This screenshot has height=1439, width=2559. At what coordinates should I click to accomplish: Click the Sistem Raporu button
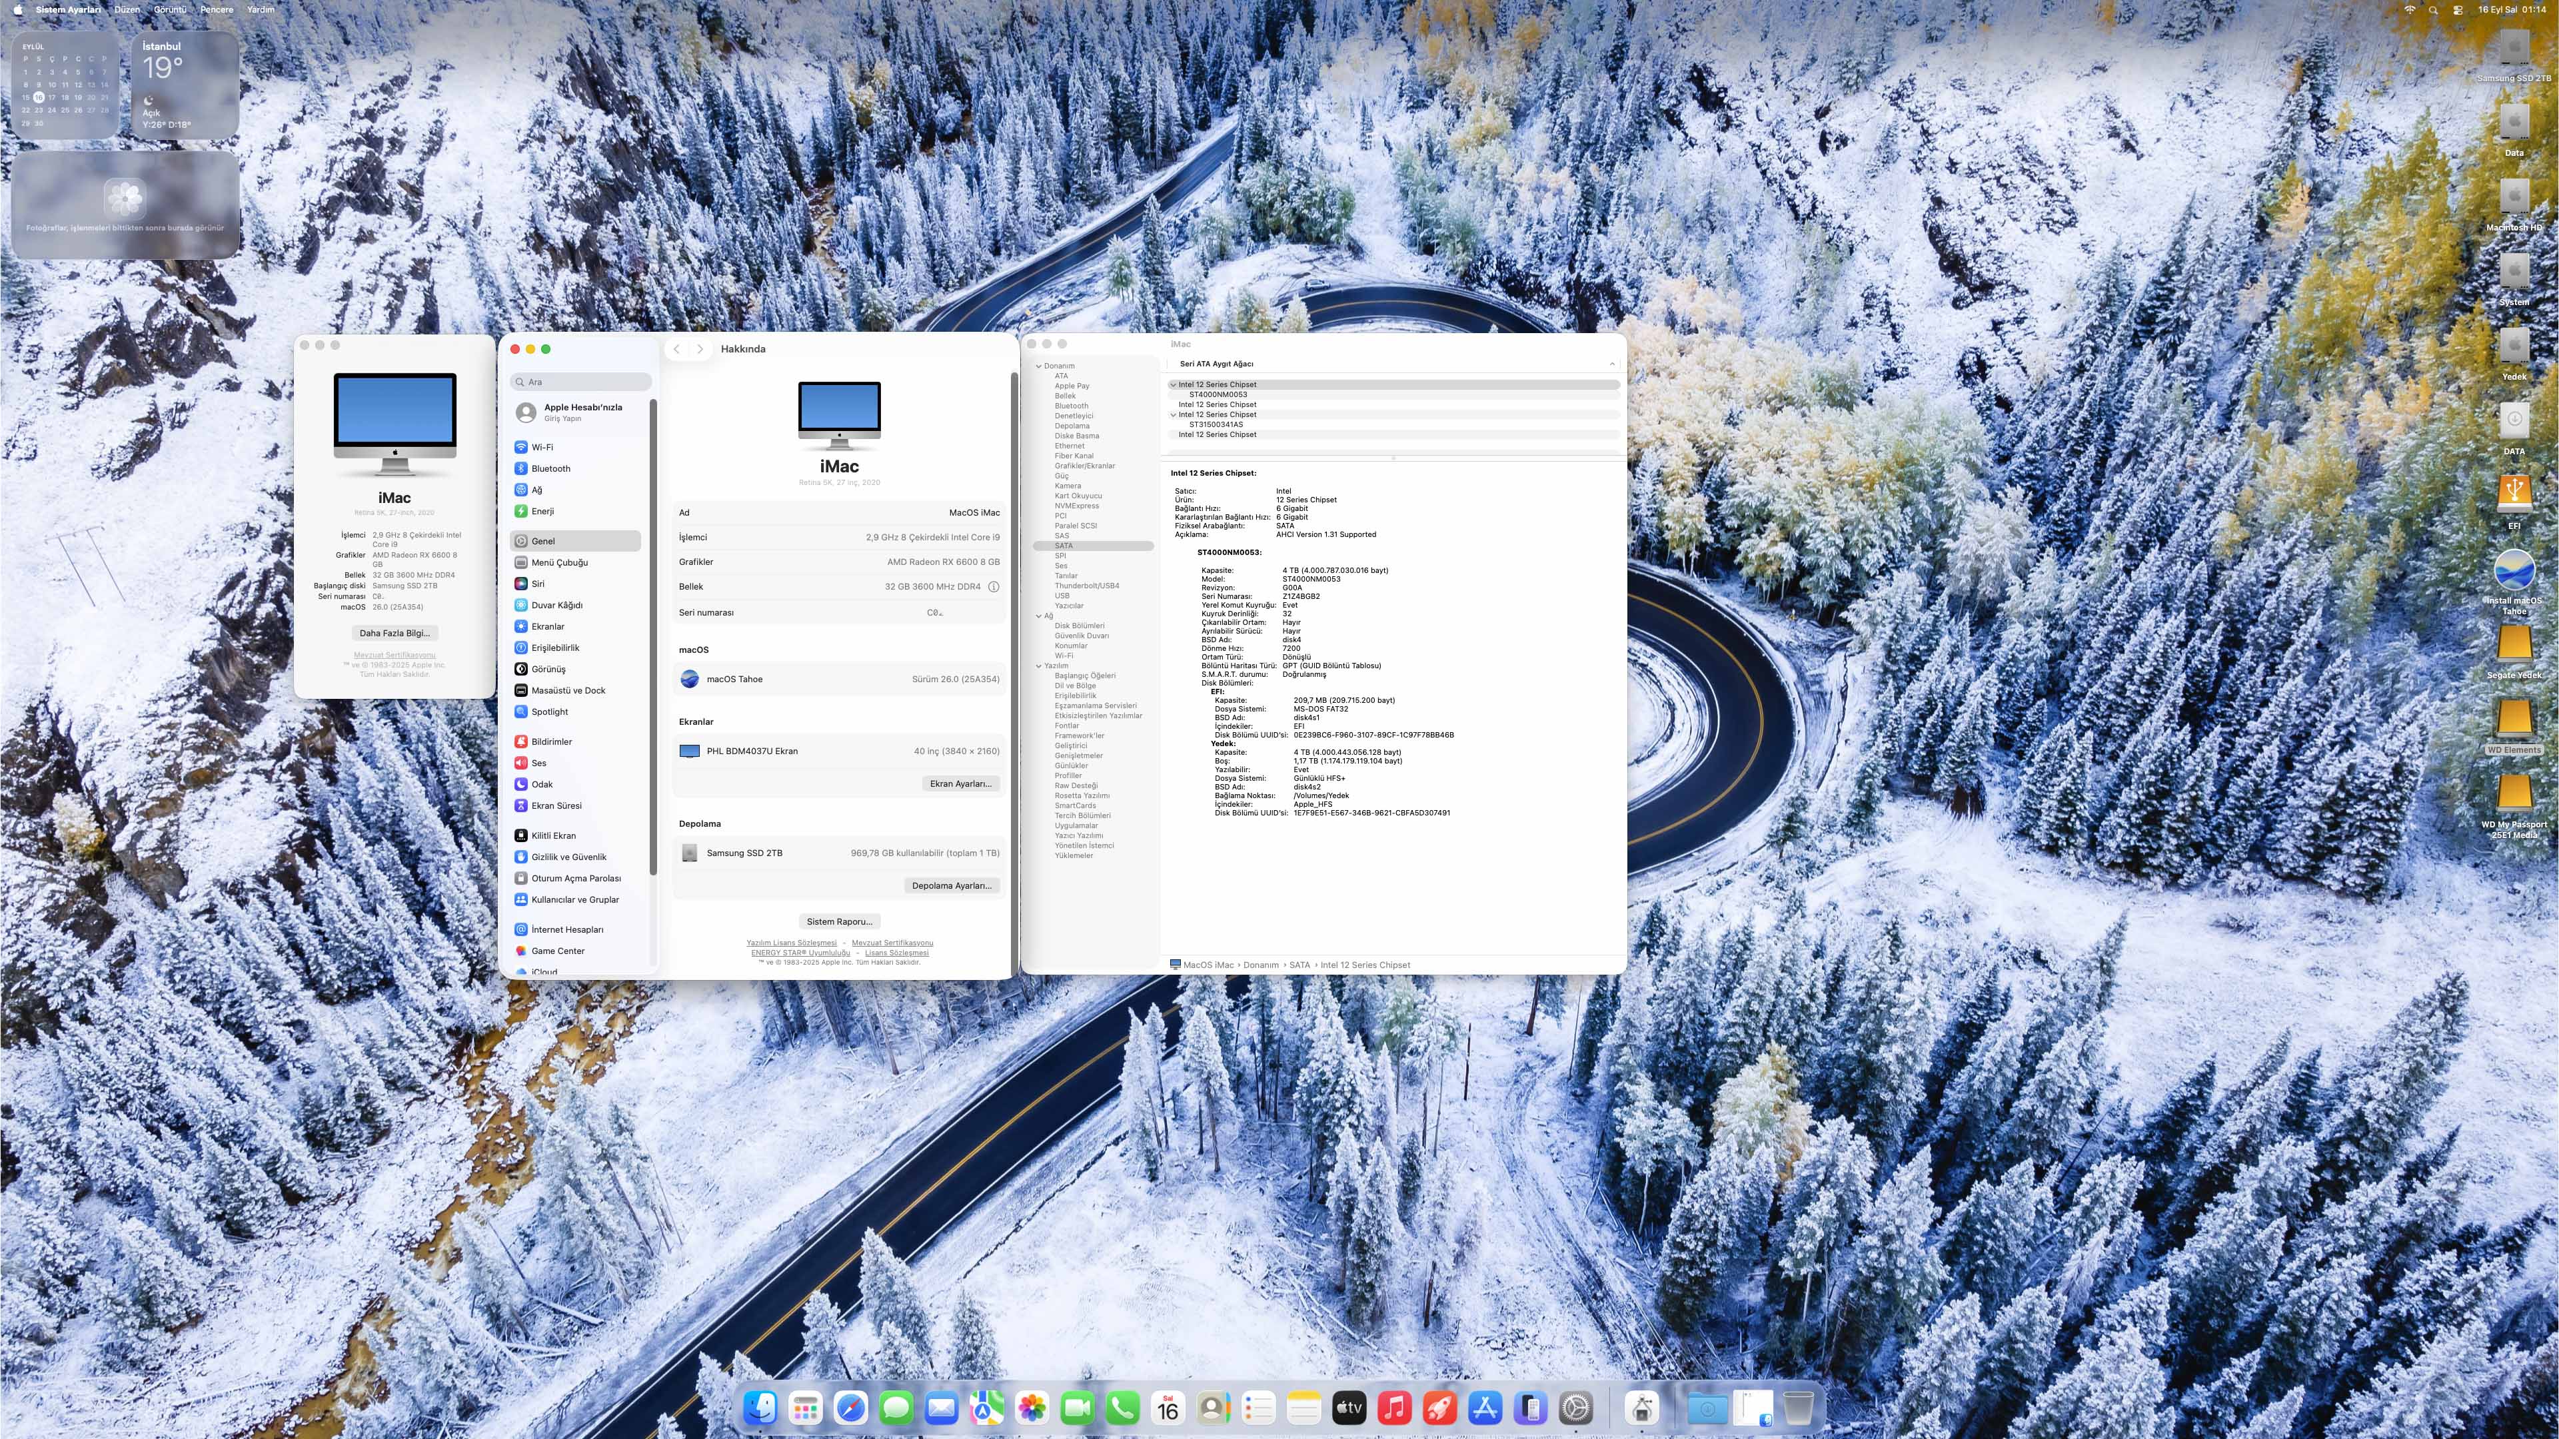(x=840, y=921)
